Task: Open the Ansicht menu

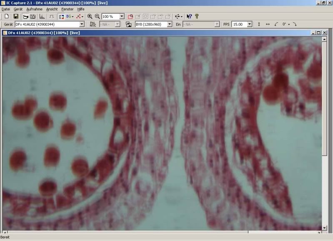Action: coord(52,9)
